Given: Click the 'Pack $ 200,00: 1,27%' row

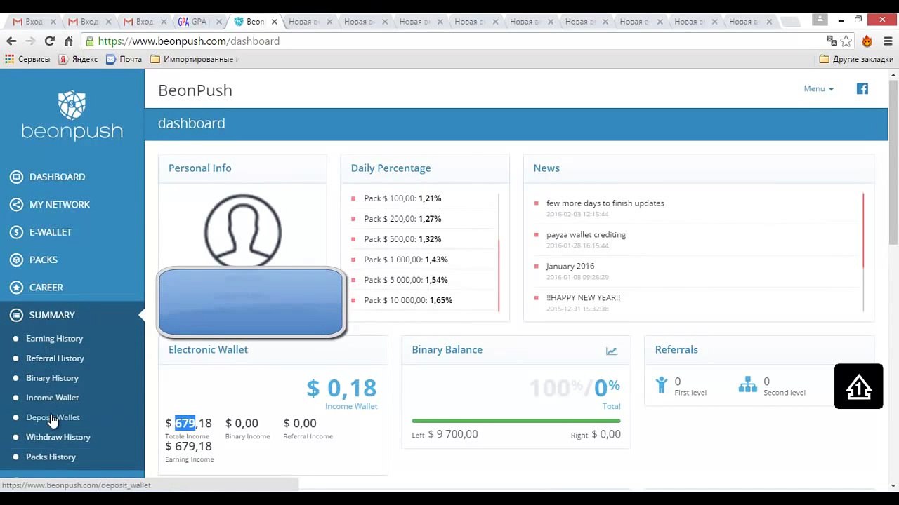Looking at the screenshot, I should click(x=402, y=219).
